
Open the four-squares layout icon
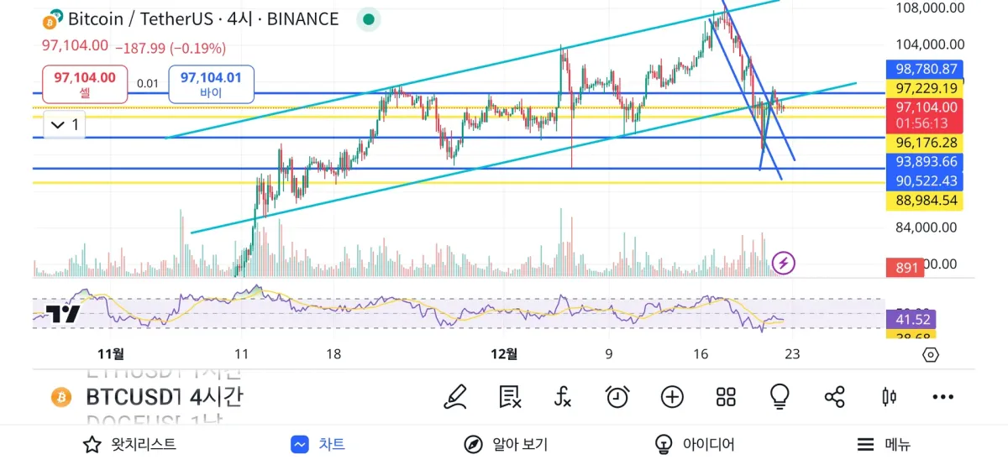(x=726, y=396)
